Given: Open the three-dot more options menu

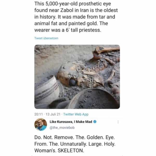Looking at the screenshot, I should [x=119, y=122].
